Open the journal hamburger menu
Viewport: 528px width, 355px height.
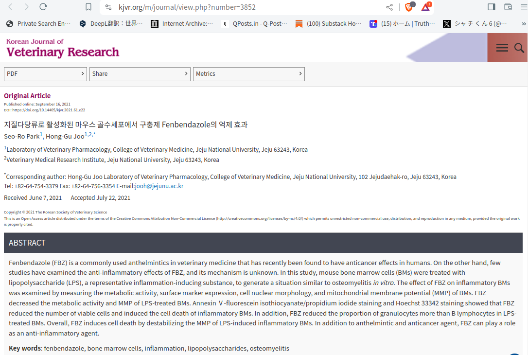502,48
